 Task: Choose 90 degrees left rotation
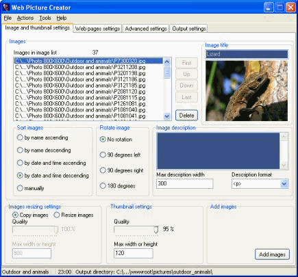click(x=120, y=155)
